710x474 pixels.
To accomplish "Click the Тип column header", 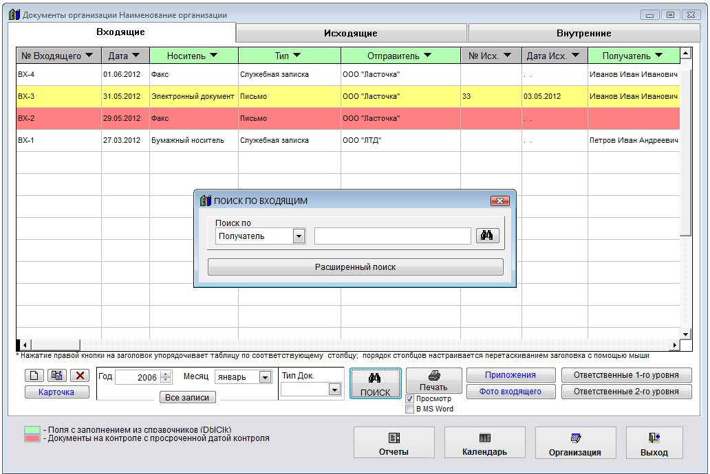I will pos(290,56).
